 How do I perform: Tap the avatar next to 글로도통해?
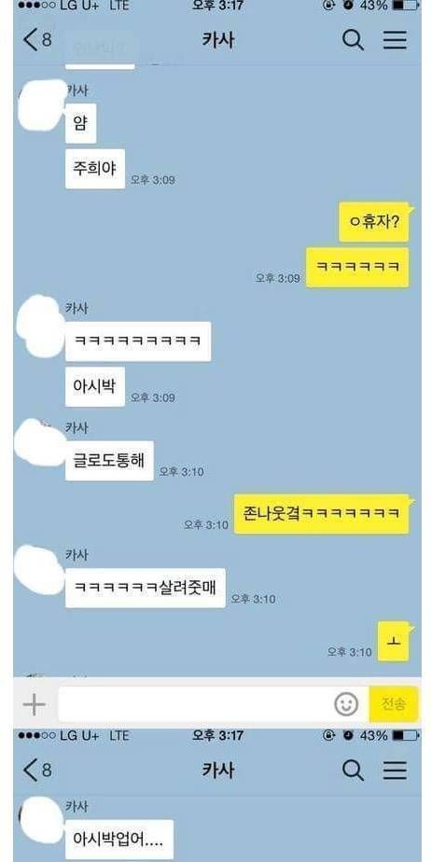pos(39,442)
